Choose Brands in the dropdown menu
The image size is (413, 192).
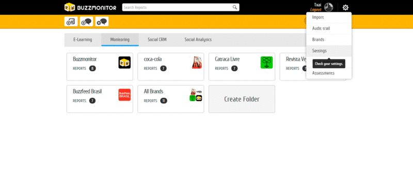(x=329, y=40)
